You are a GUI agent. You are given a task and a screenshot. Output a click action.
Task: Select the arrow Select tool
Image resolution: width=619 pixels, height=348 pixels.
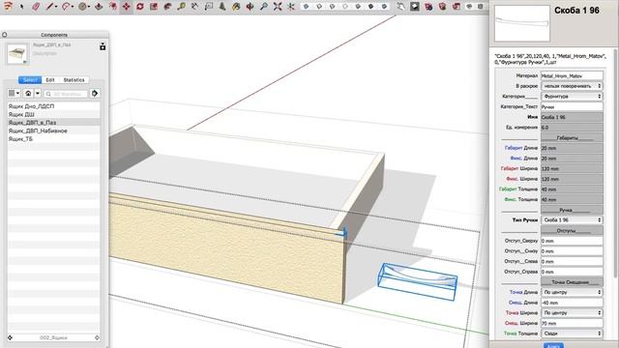(21, 7)
